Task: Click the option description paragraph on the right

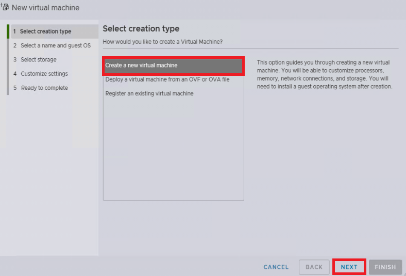Action: coord(325,74)
